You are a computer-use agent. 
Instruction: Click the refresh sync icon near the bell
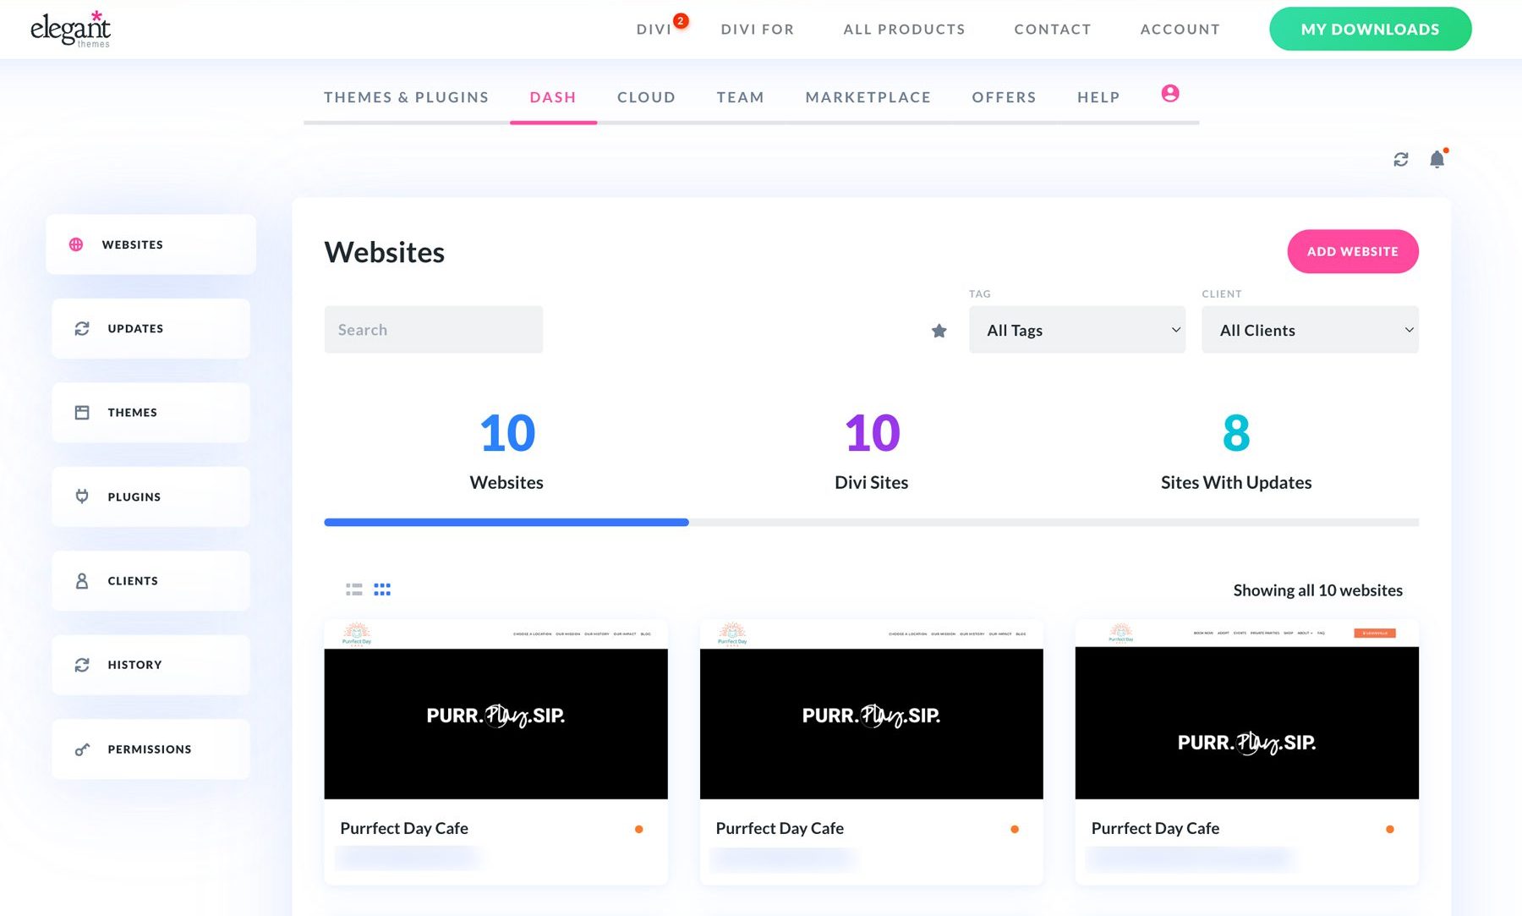pyautogui.click(x=1400, y=159)
